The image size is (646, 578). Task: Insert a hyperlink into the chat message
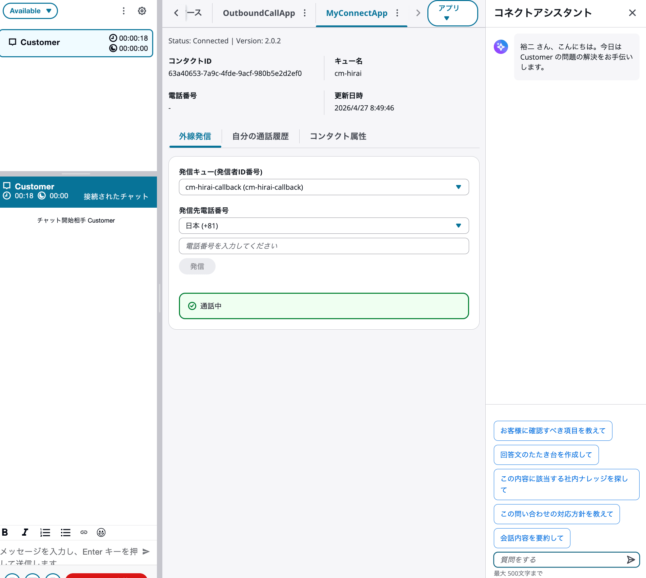coord(83,532)
